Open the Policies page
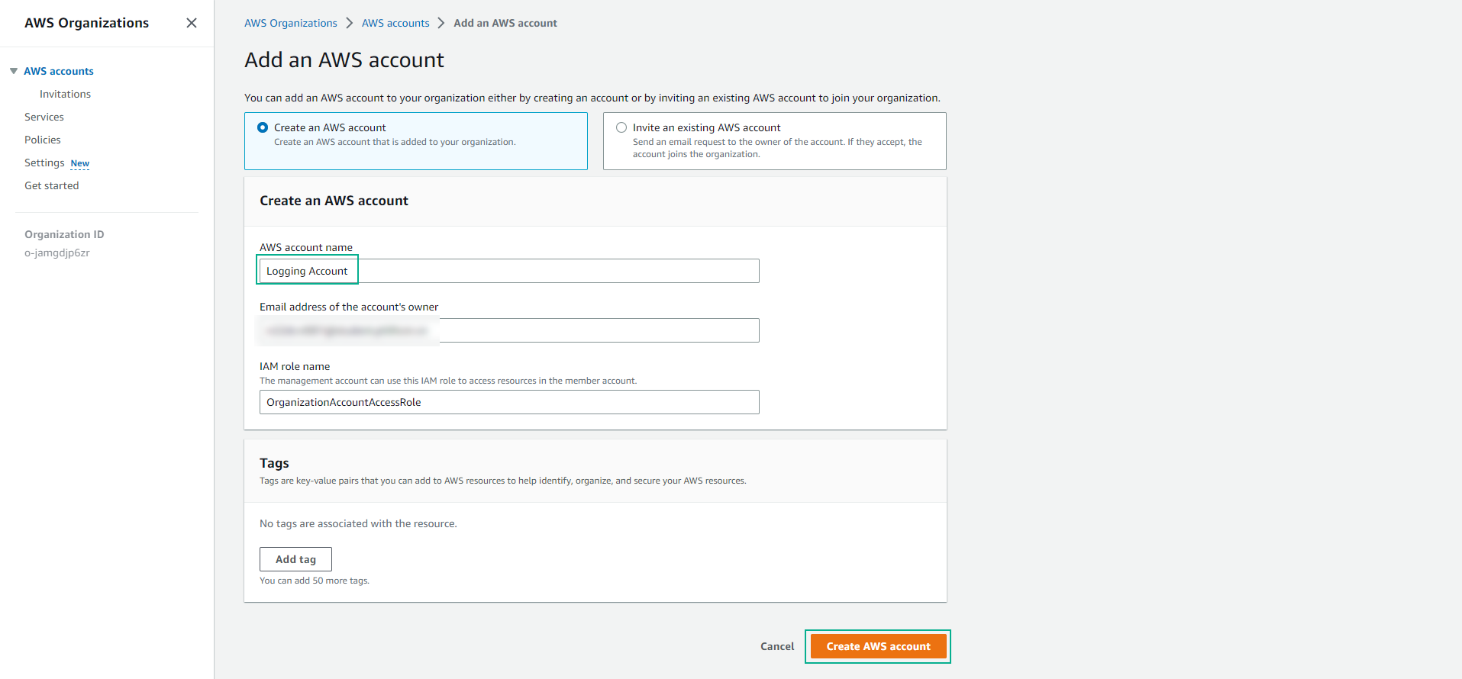Screen dimensions: 1462x679 tap(43, 140)
